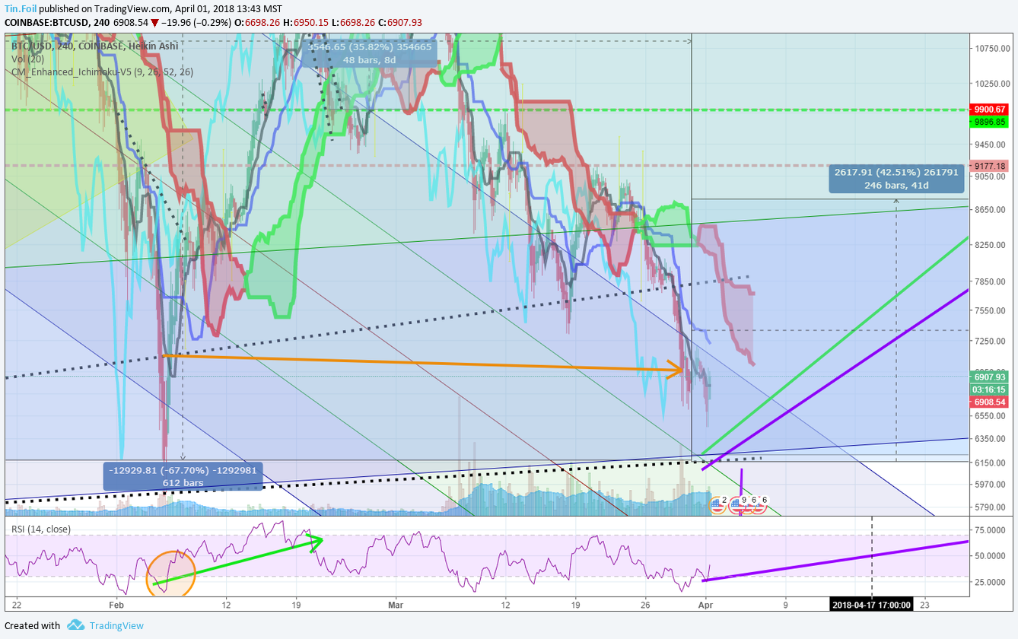The image size is (1018, 639).
Task: Click the RSI 50.0000 scale value
Action: [991, 556]
